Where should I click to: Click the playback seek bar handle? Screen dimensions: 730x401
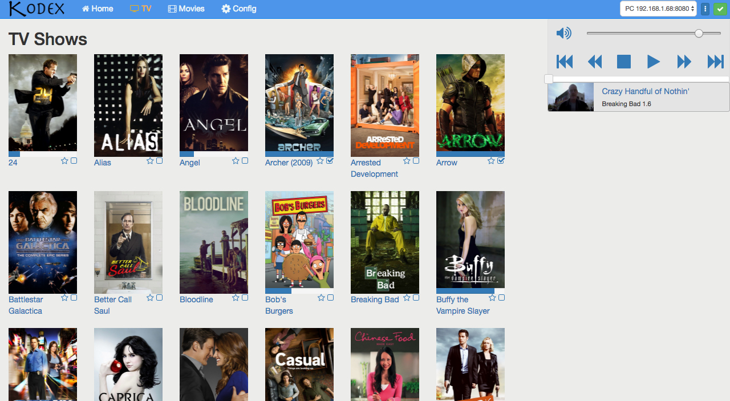549,79
